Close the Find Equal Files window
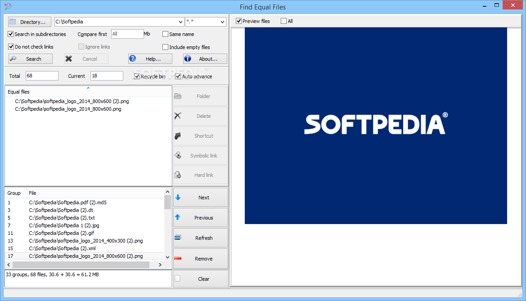 (513, 5)
